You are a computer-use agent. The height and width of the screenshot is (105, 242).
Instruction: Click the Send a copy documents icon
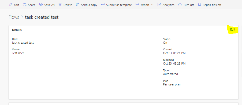[x=78, y=5]
